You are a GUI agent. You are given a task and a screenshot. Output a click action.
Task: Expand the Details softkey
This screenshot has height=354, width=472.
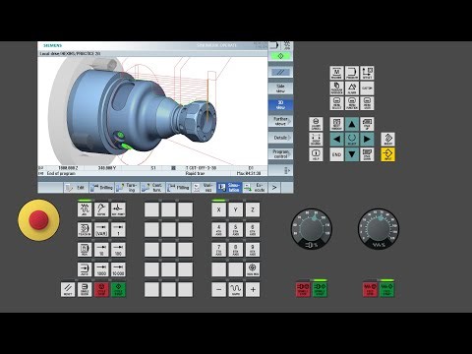click(280, 138)
